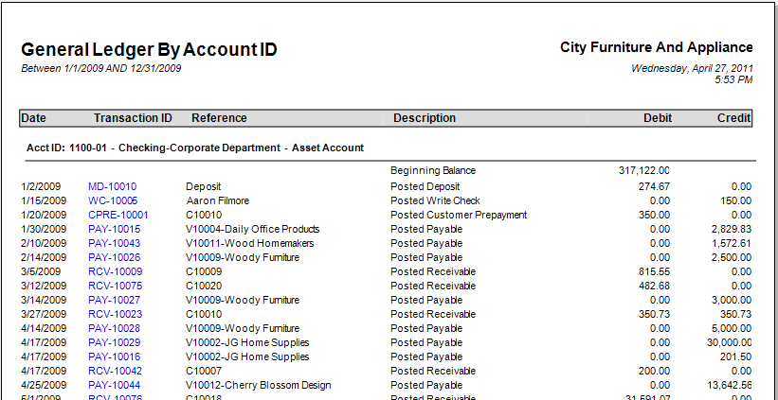Image resolution: width=778 pixels, height=400 pixels.
Task: Click debit amount 815.55
Action: pos(655,271)
